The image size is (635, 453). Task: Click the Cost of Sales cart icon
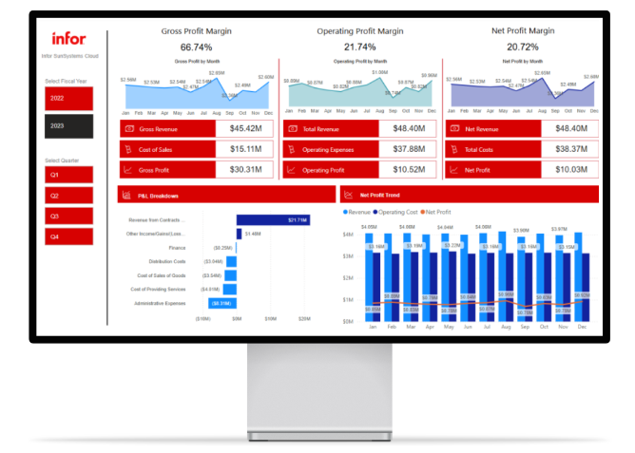pyautogui.click(x=126, y=149)
